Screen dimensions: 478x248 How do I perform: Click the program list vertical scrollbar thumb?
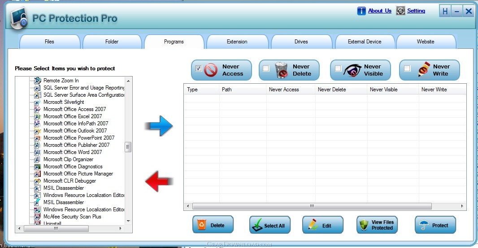pyautogui.click(x=128, y=147)
